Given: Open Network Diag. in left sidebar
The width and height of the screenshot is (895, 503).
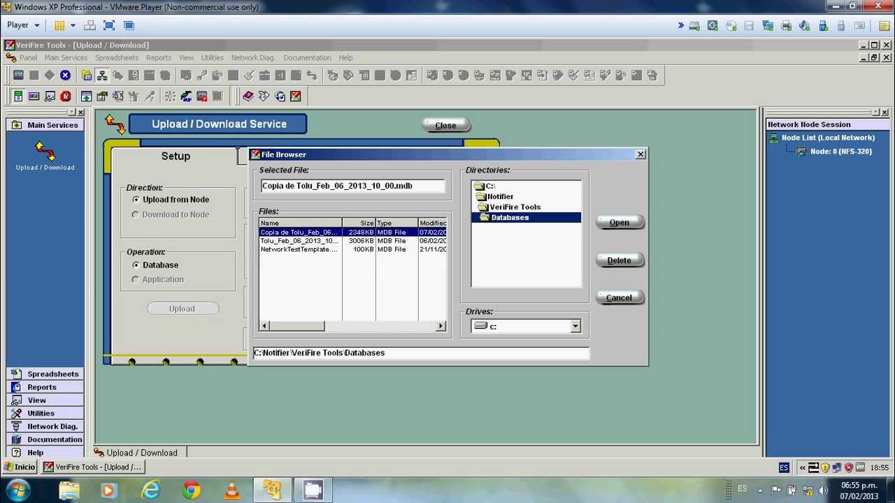Looking at the screenshot, I should click(x=45, y=426).
